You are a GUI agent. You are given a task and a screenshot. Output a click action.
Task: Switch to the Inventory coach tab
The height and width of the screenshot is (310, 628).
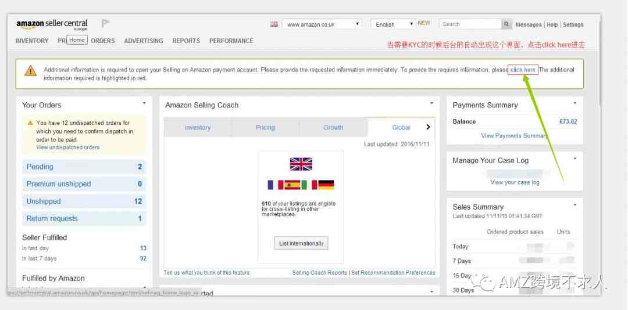click(x=198, y=128)
